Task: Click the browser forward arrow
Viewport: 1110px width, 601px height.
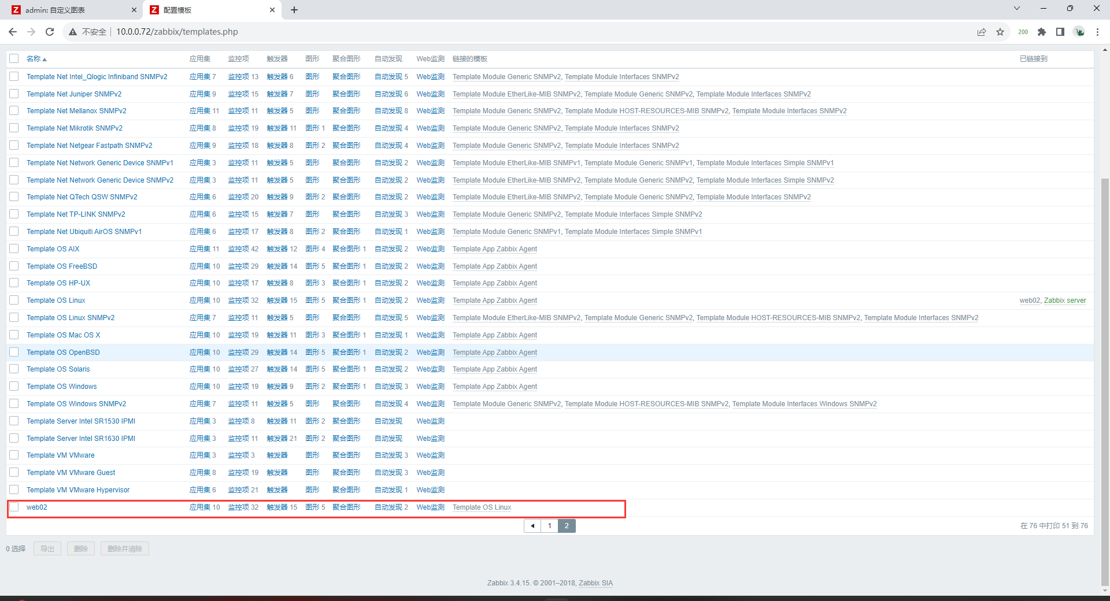Action: tap(31, 32)
